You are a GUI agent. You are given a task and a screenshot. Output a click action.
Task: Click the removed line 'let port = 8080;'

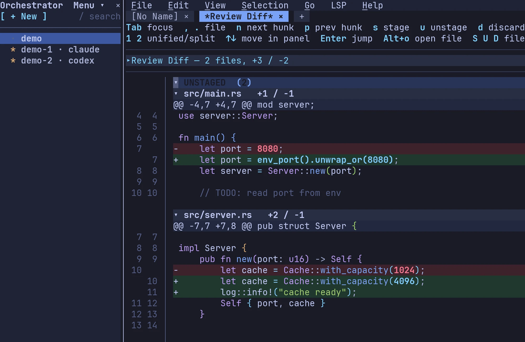click(x=349, y=149)
